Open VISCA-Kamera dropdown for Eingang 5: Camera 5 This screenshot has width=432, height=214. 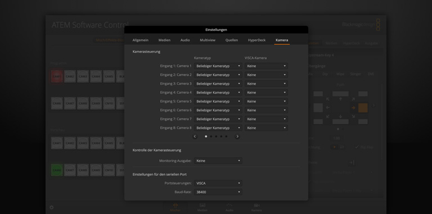pyautogui.click(x=266, y=101)
